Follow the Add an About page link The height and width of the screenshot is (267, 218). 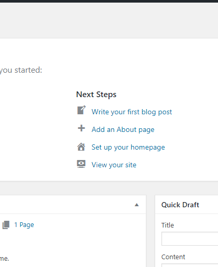pos(123,129)
